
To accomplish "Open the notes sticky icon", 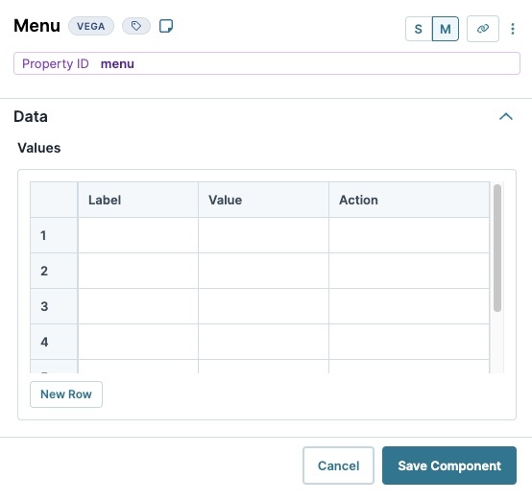I will coord(166,26).
